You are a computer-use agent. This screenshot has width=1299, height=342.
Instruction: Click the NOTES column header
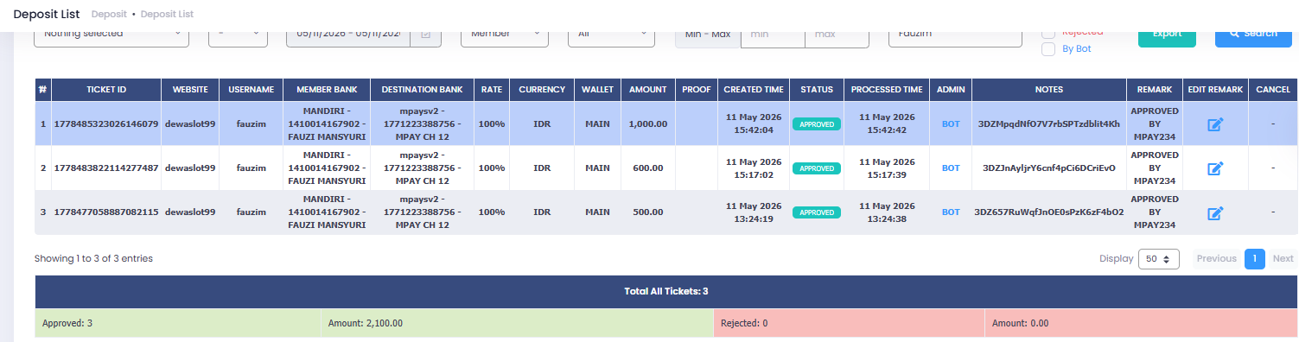[1048, 90]
